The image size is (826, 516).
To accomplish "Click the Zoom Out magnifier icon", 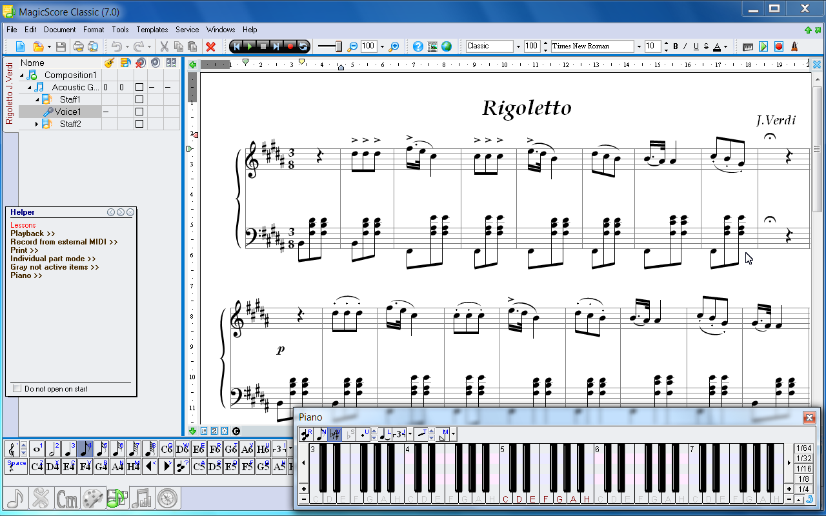I will click(352, 46).
